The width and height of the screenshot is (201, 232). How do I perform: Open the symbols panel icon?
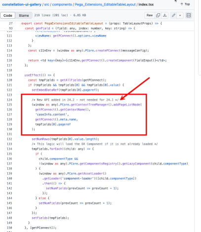tap(189, 15)
